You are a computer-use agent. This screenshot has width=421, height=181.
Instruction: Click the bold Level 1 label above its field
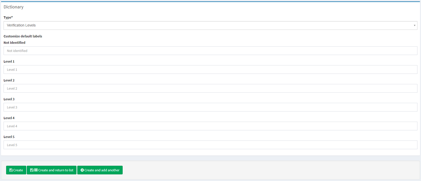[9, 61]
